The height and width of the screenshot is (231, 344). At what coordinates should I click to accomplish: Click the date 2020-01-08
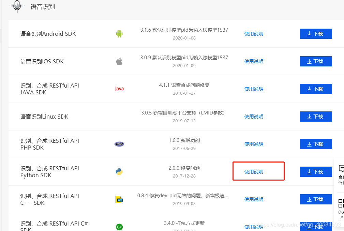point(184,38)
